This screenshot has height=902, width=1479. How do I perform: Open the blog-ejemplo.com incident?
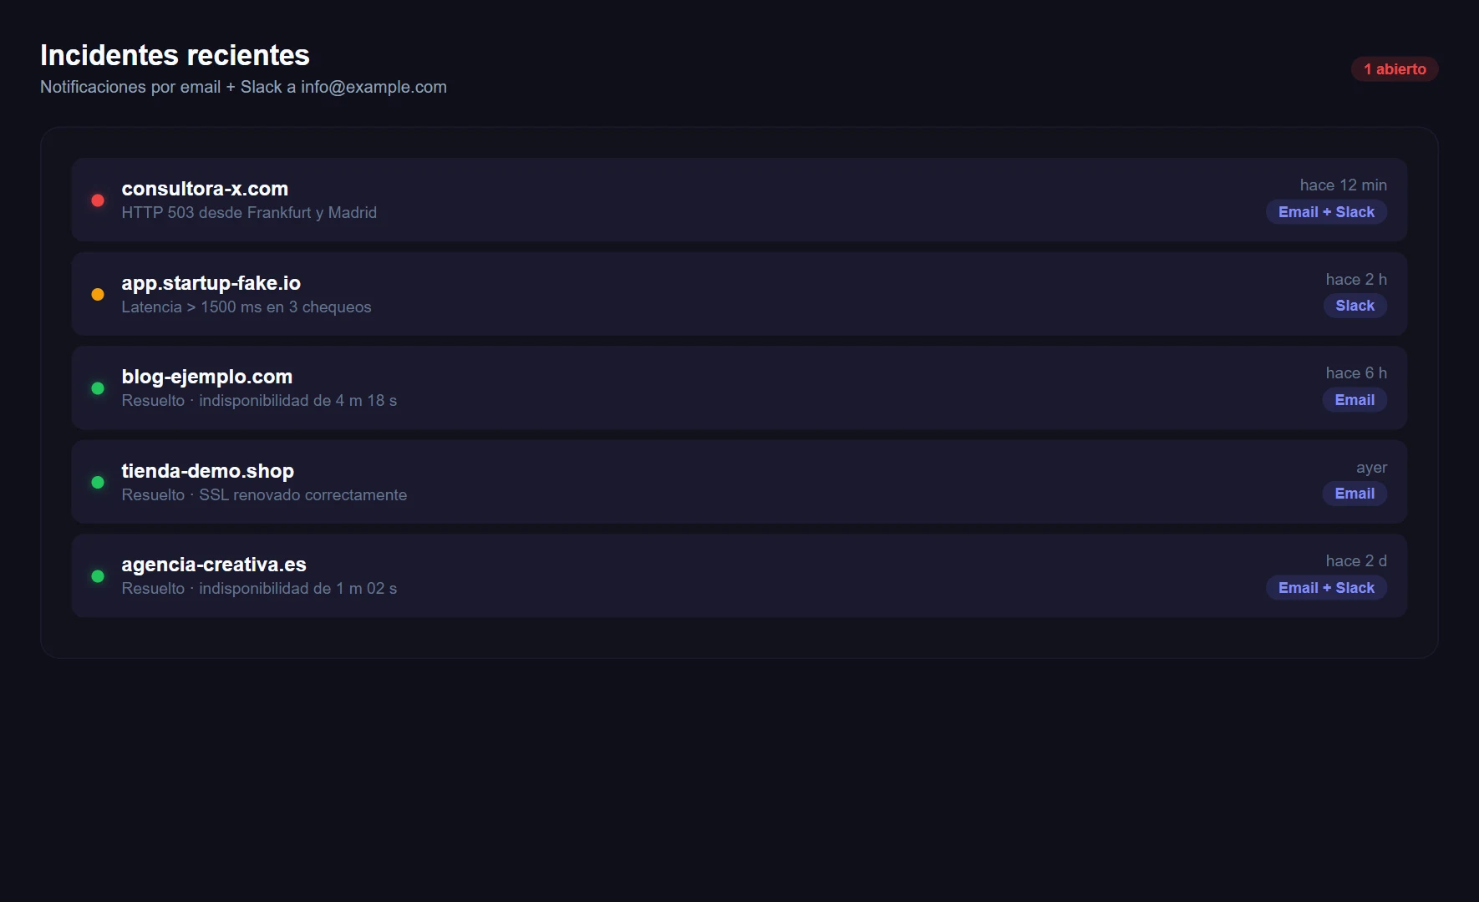(x=206, y=377)
